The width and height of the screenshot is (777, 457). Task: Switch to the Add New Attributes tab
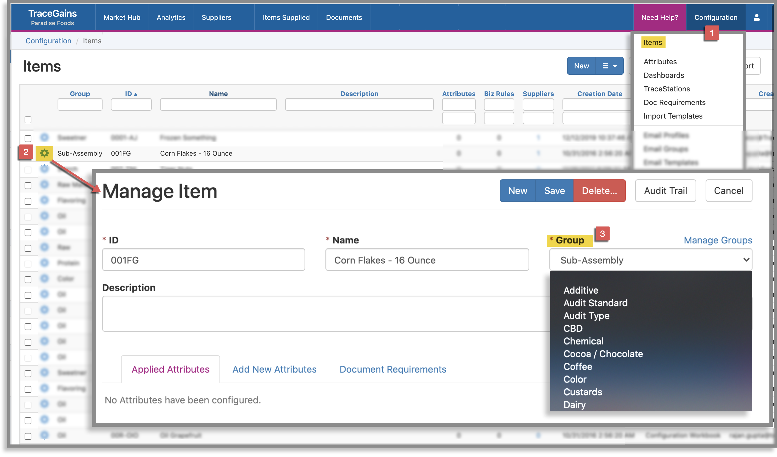pos(274,369)
